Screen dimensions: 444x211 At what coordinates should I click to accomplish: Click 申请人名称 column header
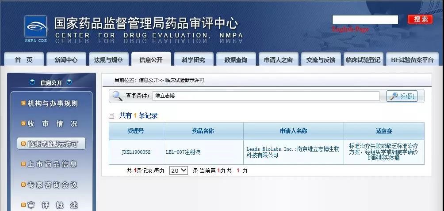tap(293, 131)
